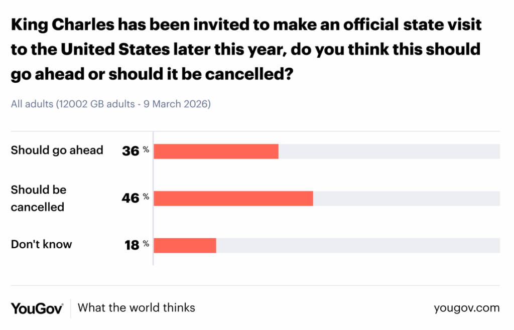Click the 'Should go ahead' label

(57, 150)
